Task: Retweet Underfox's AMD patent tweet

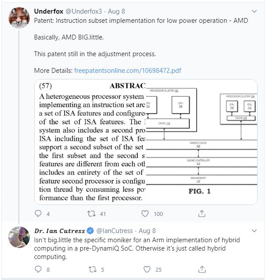Action: click(92, 214)
